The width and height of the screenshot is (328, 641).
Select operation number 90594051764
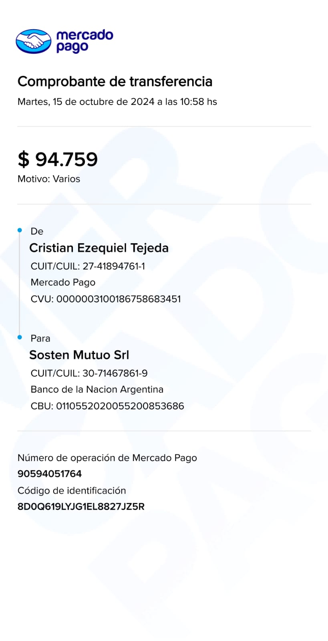pyautogui.click(x=50, y=474)
